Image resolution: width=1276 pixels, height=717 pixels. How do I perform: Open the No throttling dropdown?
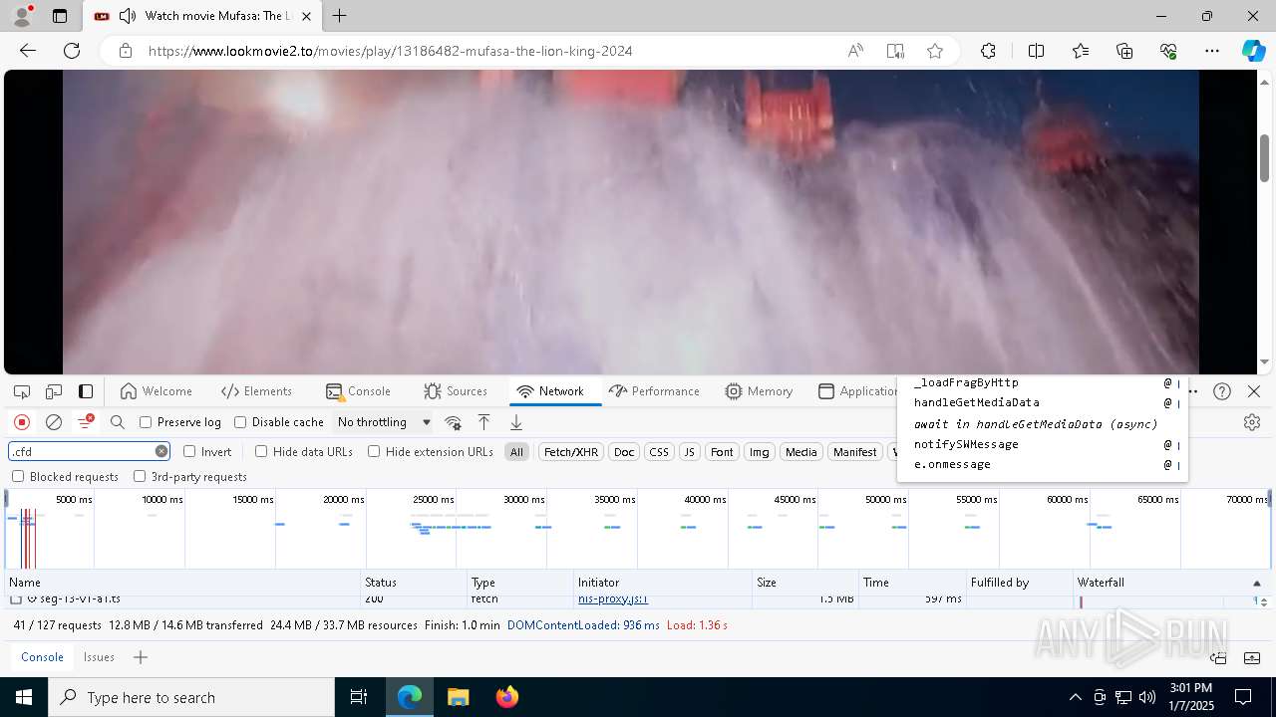point(384,422)
